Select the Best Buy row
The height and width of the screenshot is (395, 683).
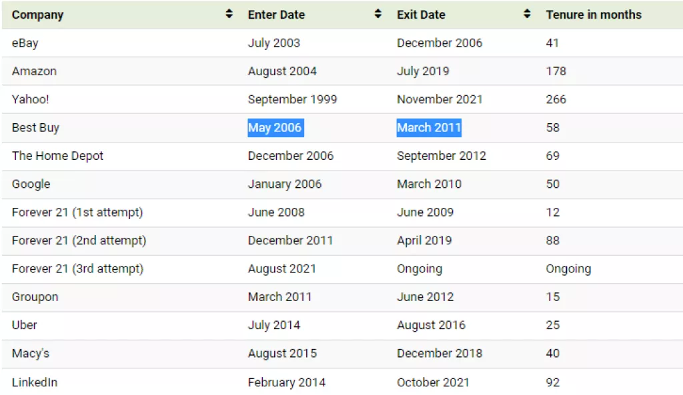tap(36, 128)
